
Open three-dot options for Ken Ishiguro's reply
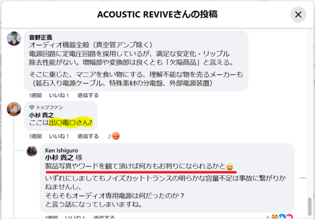[303, 178]
